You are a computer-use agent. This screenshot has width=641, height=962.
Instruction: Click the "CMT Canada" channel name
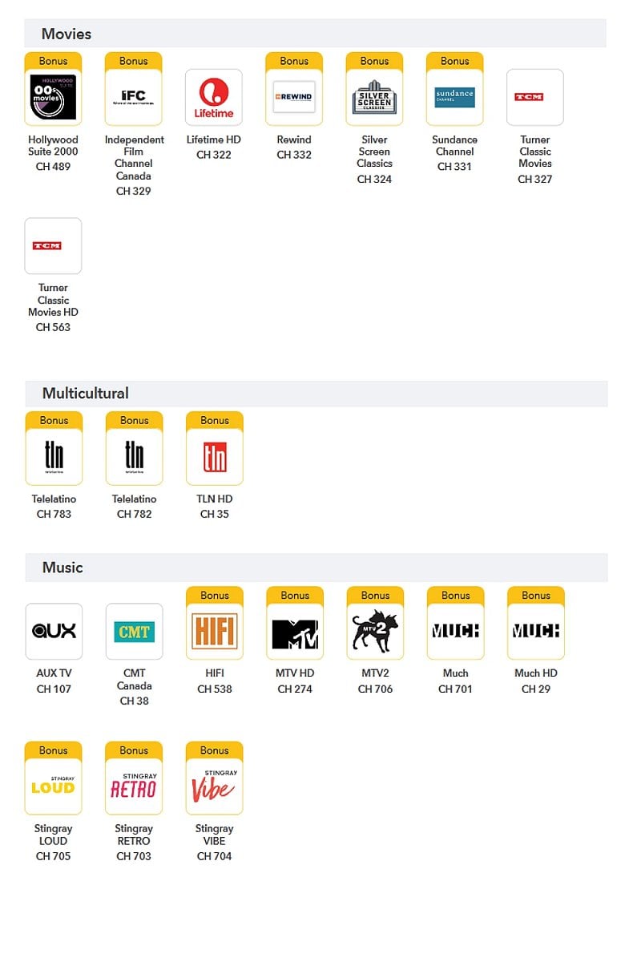click(134, 680)
